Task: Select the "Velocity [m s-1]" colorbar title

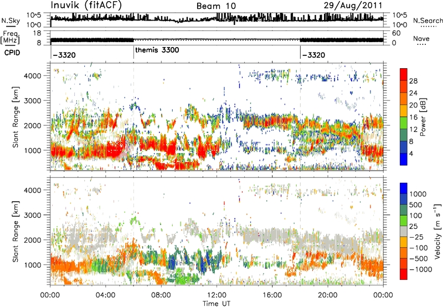Action: coord(437,231)
